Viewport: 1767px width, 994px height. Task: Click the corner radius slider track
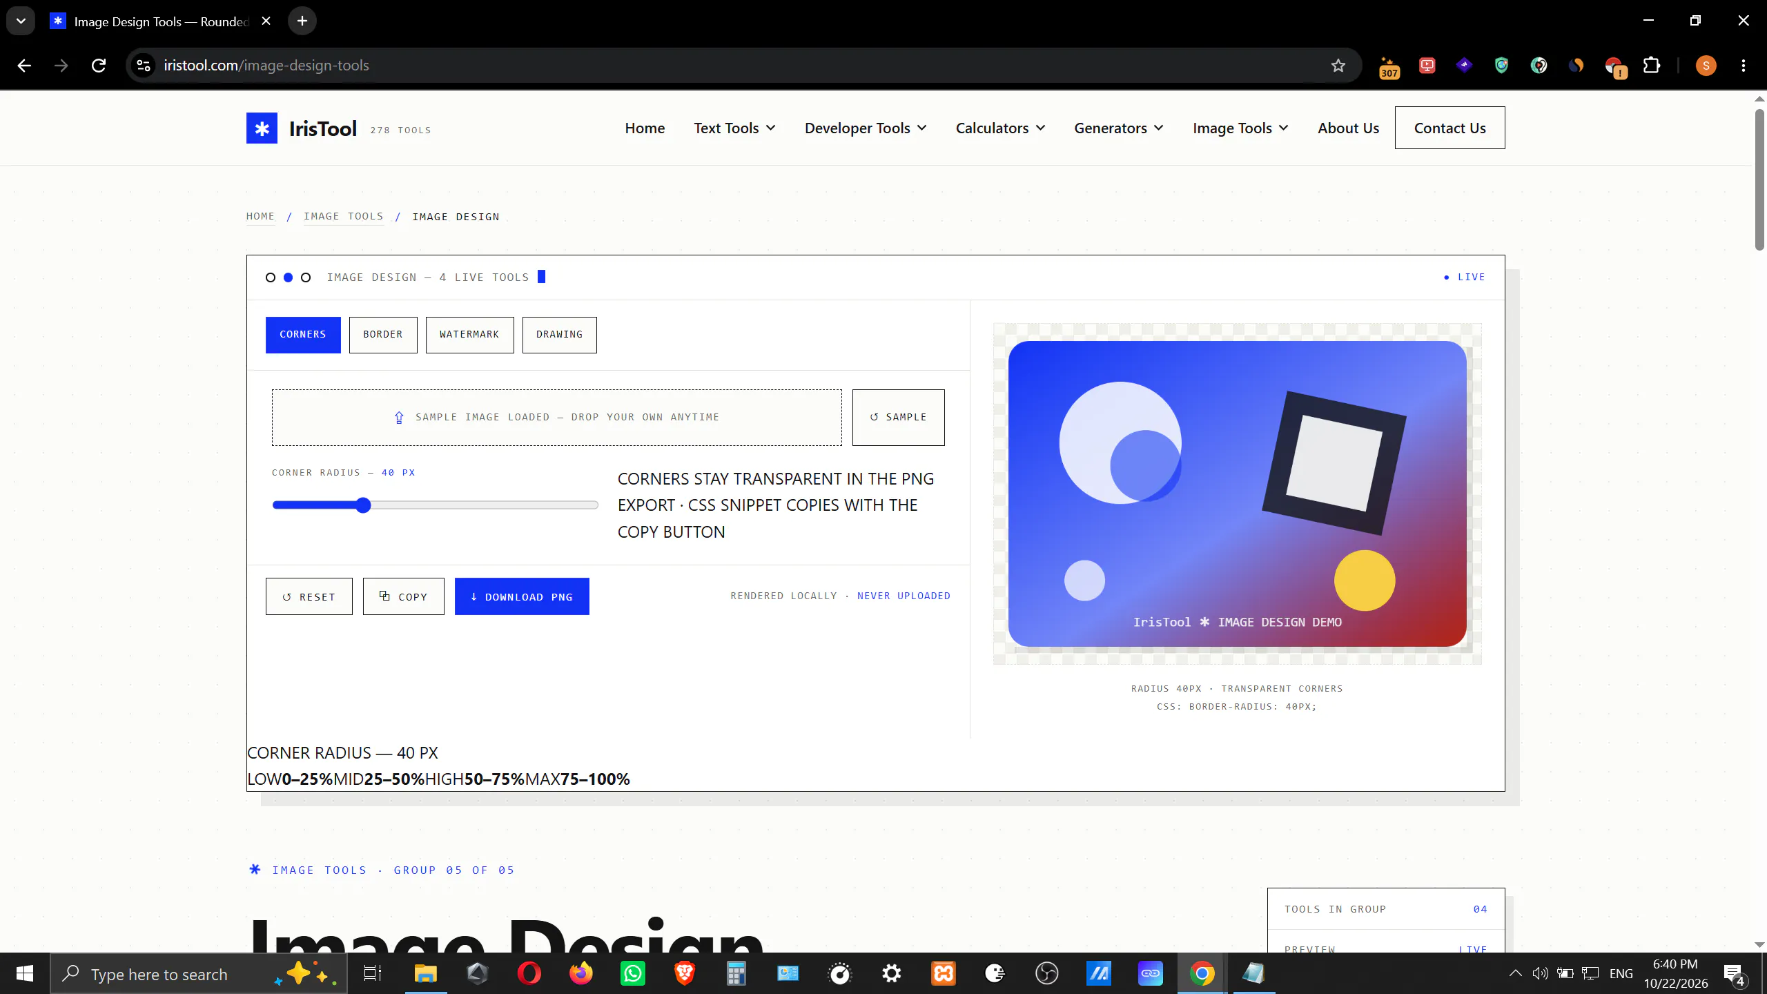click(x=435, y=505)
